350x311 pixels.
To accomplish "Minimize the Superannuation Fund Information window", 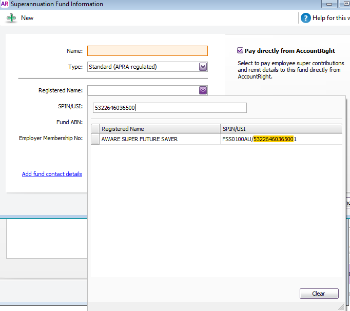I will point(329,4).
